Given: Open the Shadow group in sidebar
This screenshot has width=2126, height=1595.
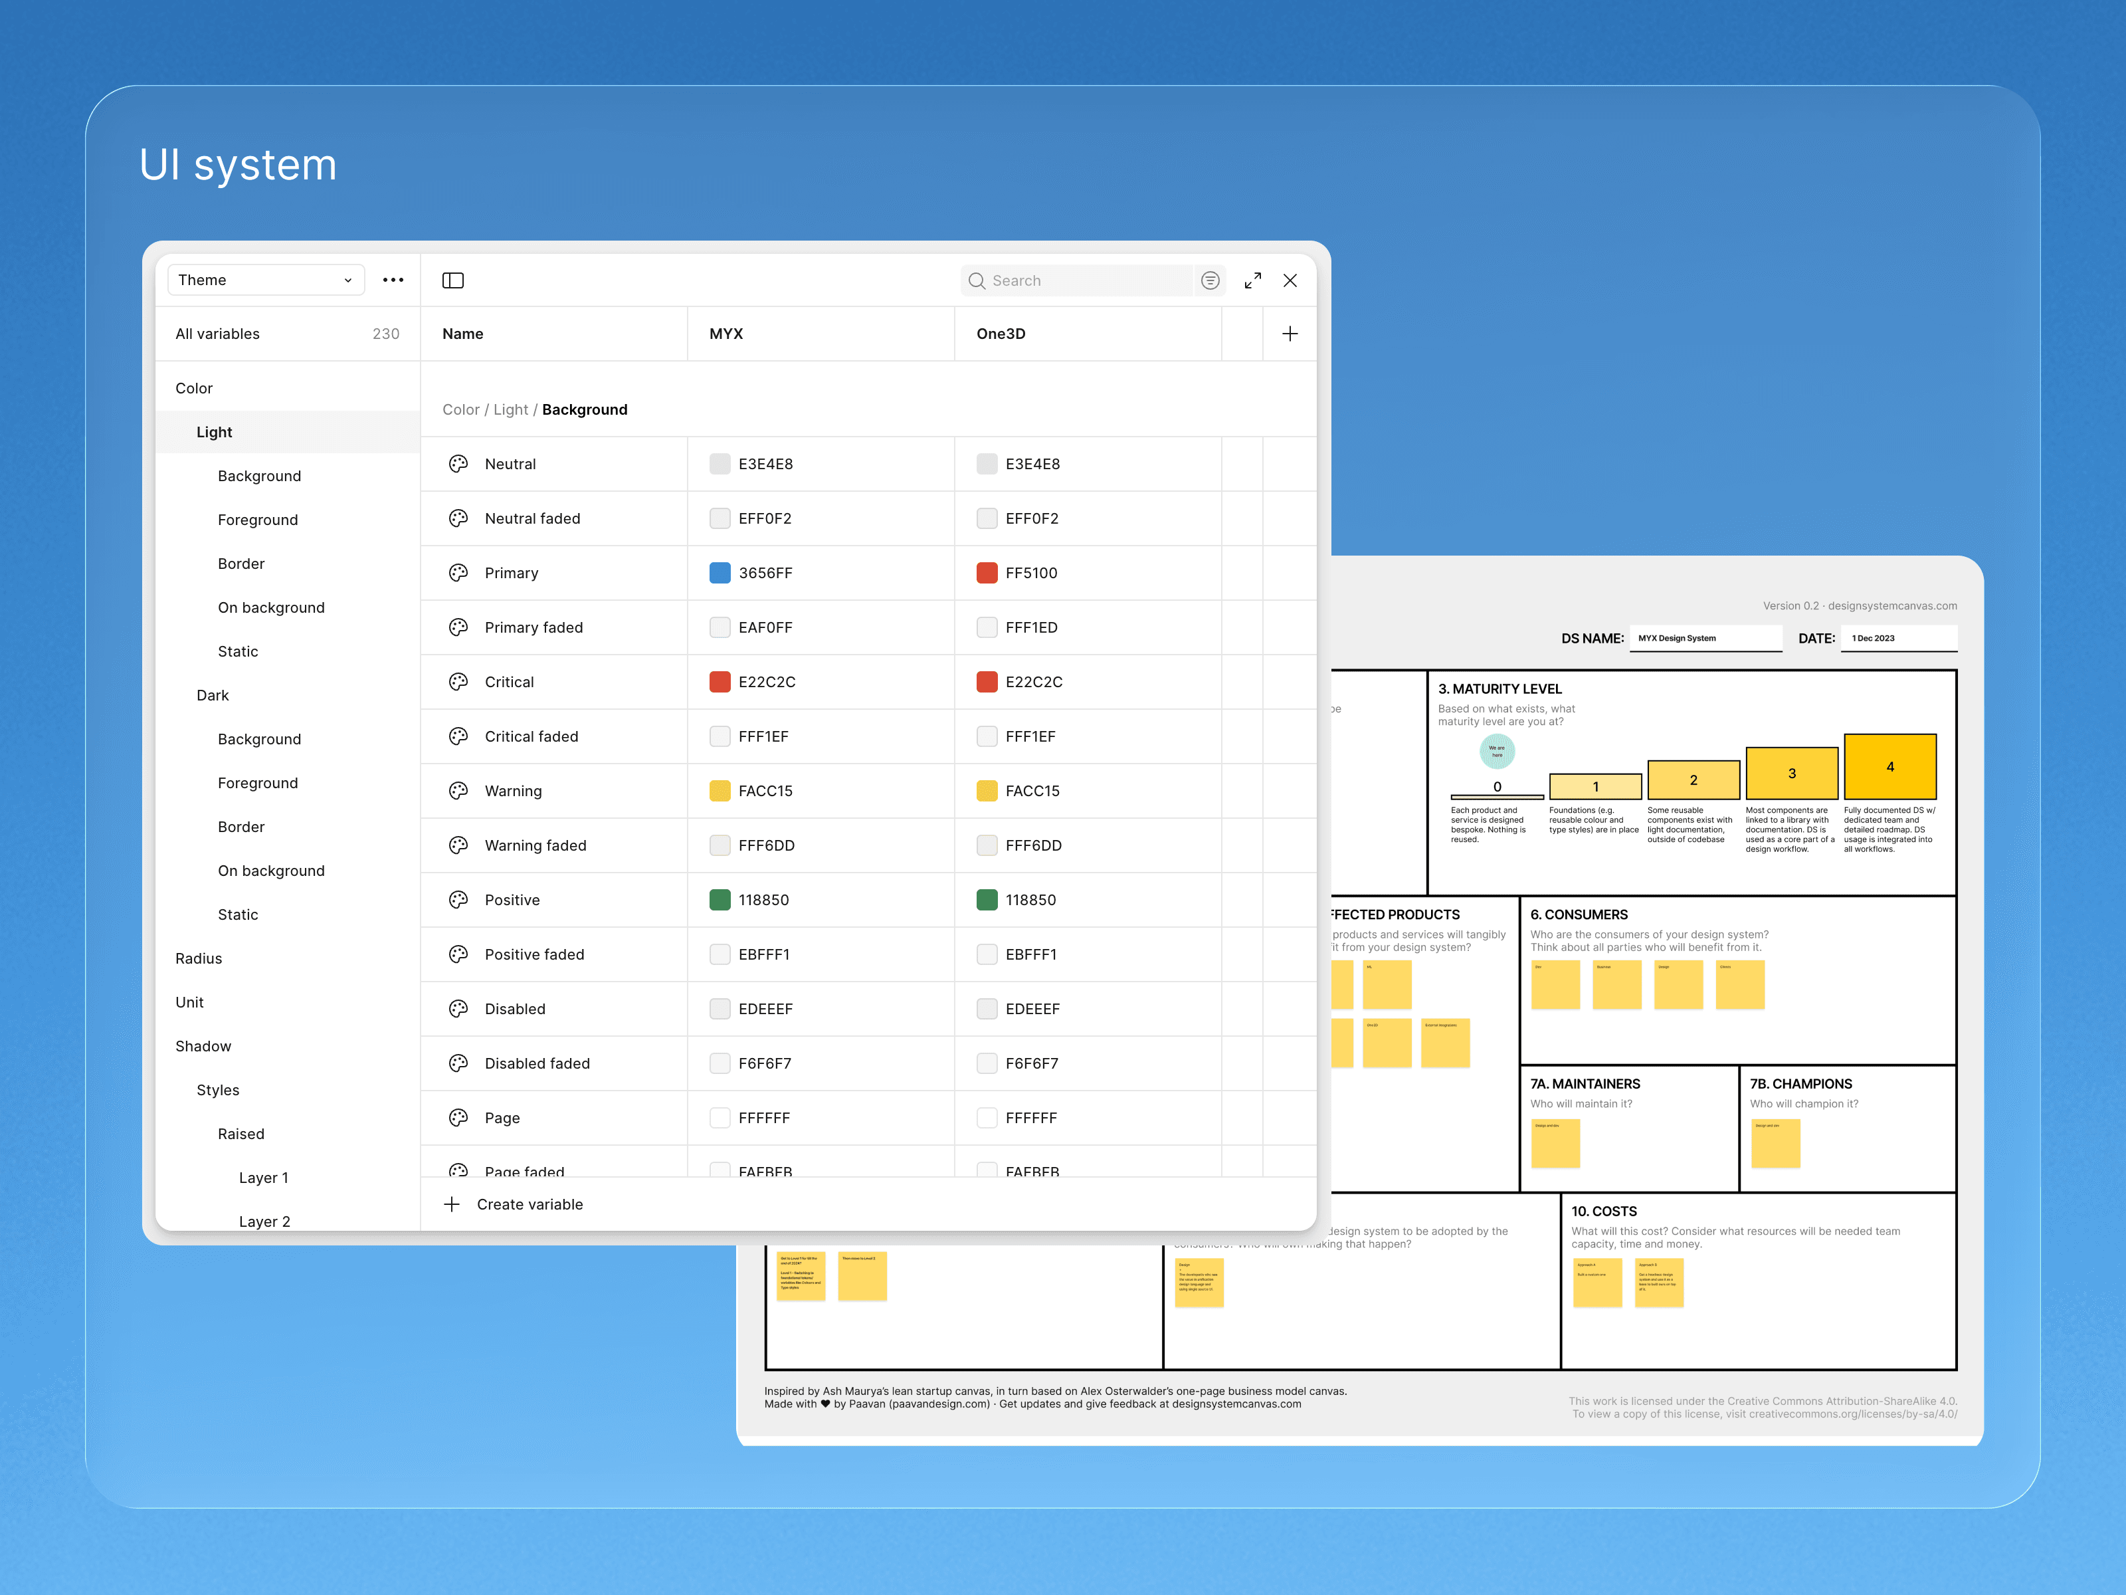Looking at the screenshot, I should (x=203, y=1045).
